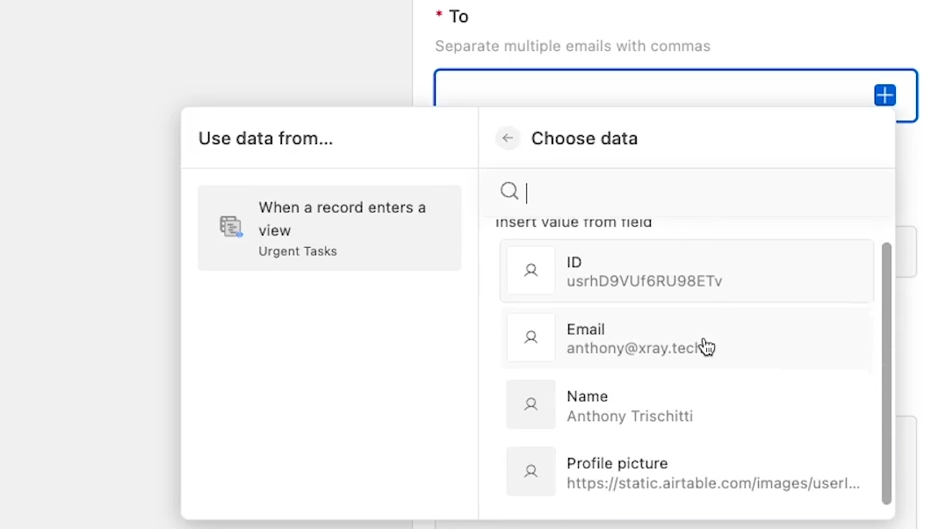The width and height of the screenshot is (938, 529).
Task: Click the user icon beside Profile picture
Action: tap(530, 472)
